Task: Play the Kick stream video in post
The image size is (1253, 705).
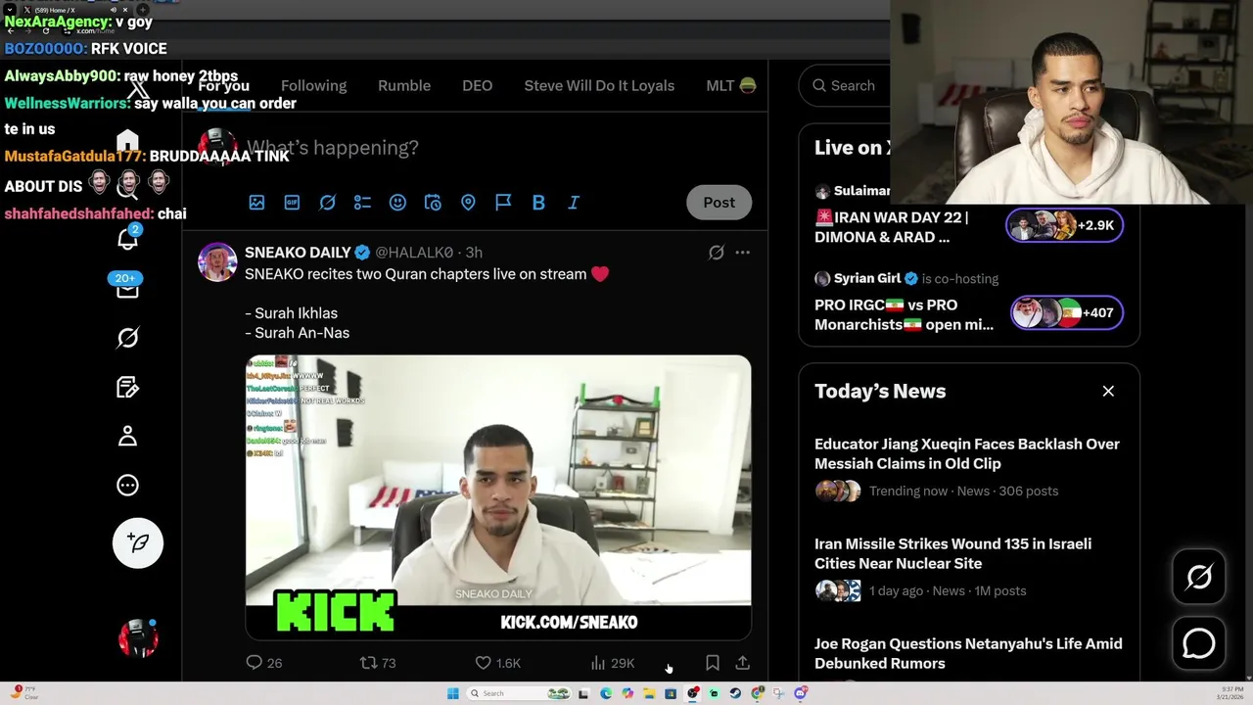Action: (498, 497)
